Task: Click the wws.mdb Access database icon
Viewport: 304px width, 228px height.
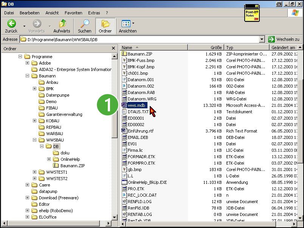Action: 124,105
